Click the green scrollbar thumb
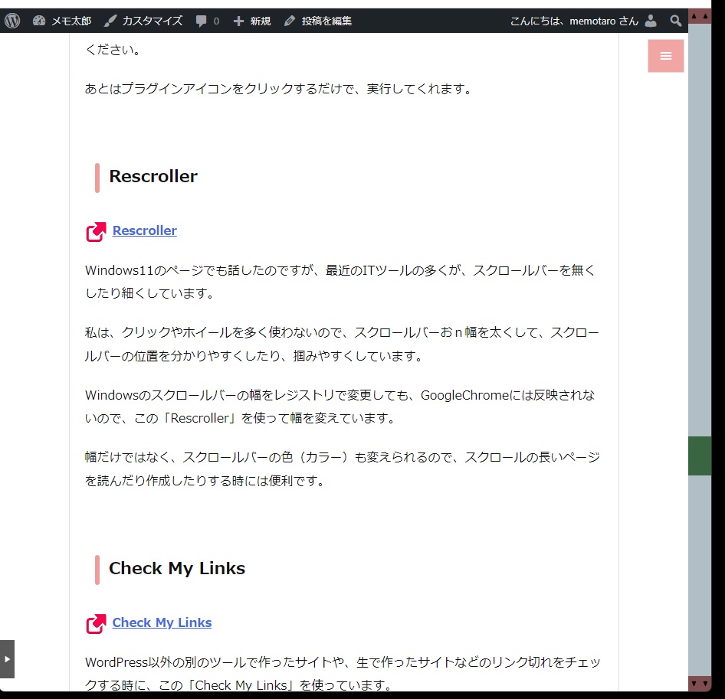This screenshot has height=699, width=725. (699, 456)
